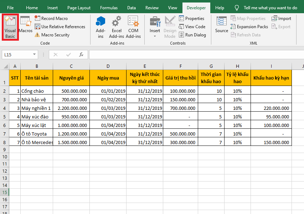Expand the Name Box dropdown arrow
The image size is (304, 214).
coord(35,55)
